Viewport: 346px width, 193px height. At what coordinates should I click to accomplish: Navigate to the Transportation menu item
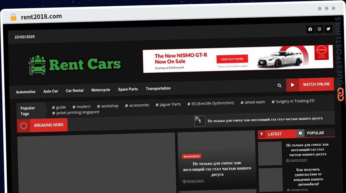point(158,88)
